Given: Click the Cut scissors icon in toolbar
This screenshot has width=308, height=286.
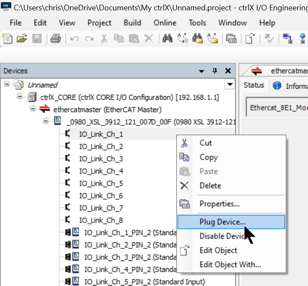Looking at the screenshot, I should tap(104, 38).
